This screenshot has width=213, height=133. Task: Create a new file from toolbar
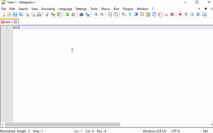pos(3,15)
